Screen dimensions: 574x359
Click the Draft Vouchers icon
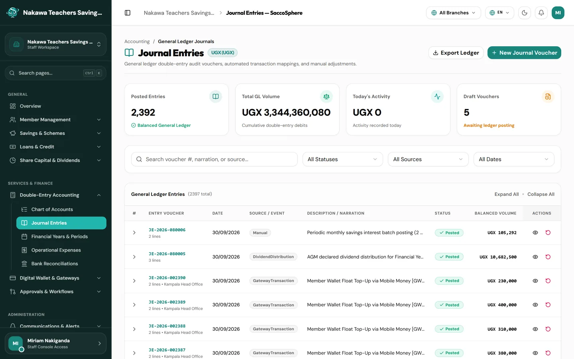[548, 97]
